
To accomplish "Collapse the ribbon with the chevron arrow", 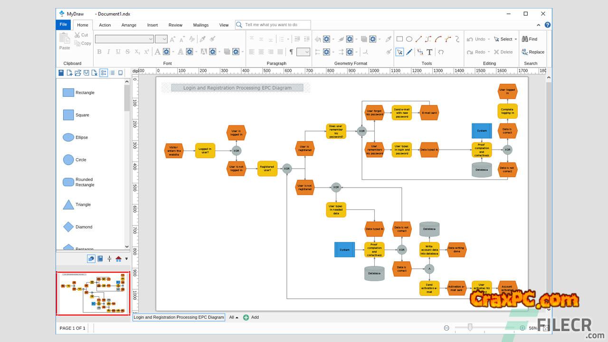I will click(x=539, y=25).
